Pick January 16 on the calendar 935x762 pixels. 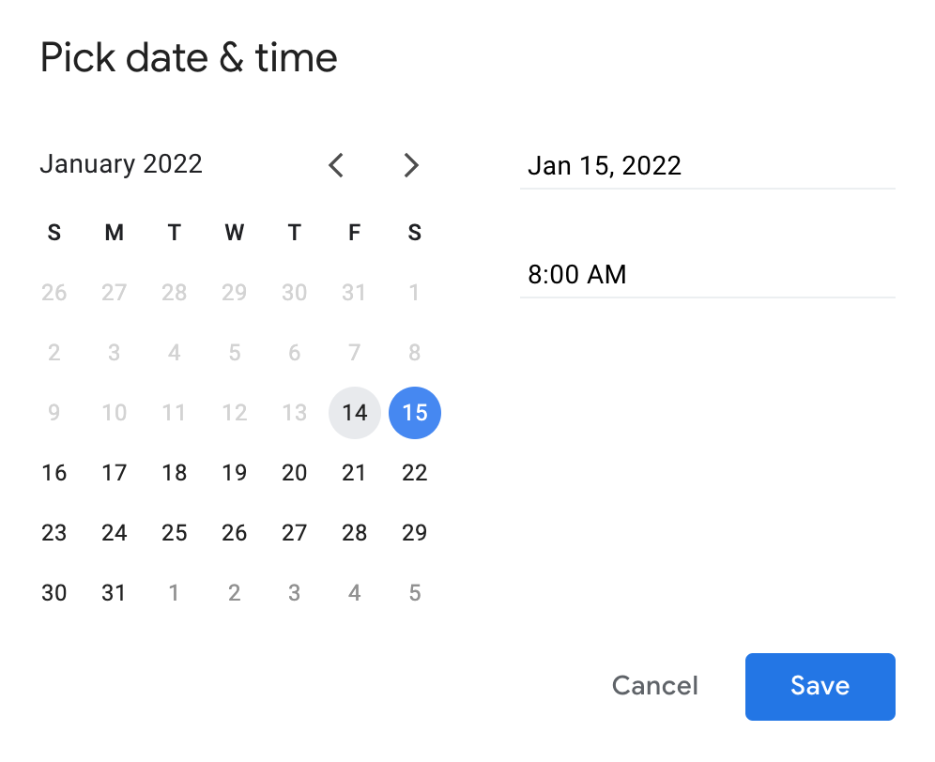(54, 473)
